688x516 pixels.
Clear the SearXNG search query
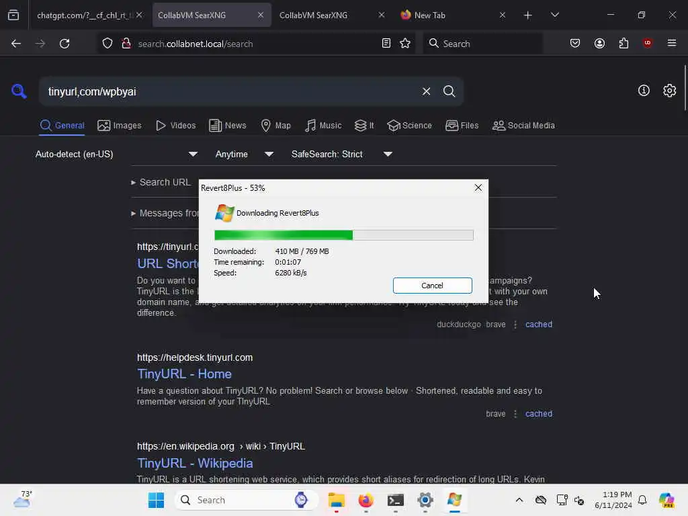click(x=426, y=91)
